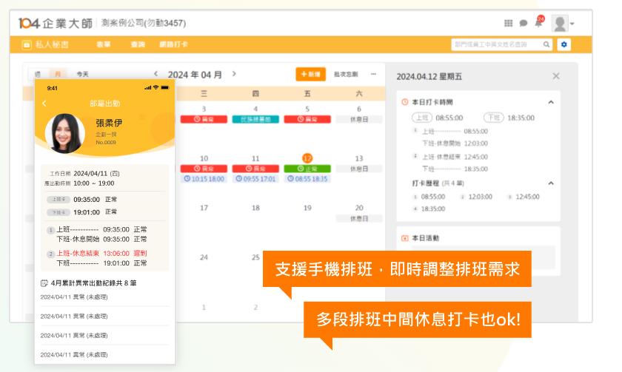Open the user avatar account menu
Screen dimensions: 622x372
coord(563,24)
